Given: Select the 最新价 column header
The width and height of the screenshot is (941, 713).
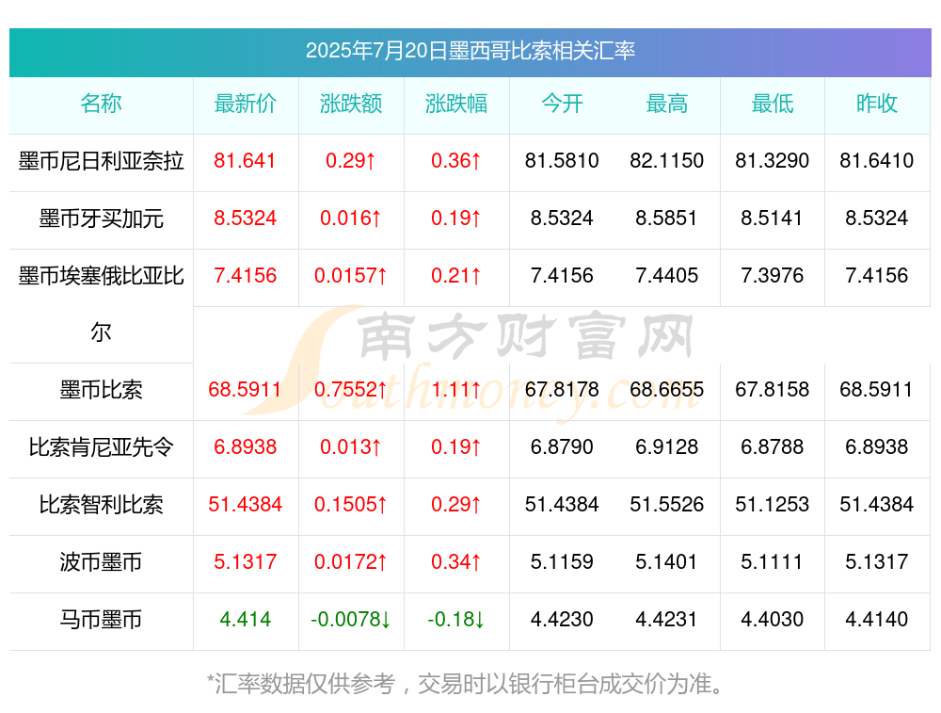Looking at the screenshot, I should 246,104.
